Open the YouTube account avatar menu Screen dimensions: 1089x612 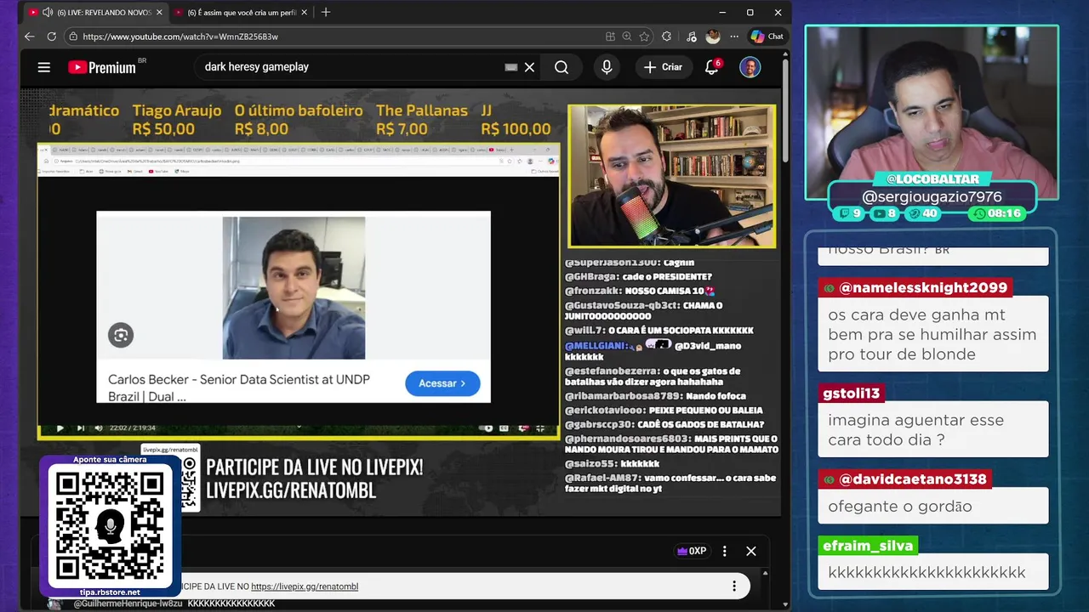coord(750,67)
